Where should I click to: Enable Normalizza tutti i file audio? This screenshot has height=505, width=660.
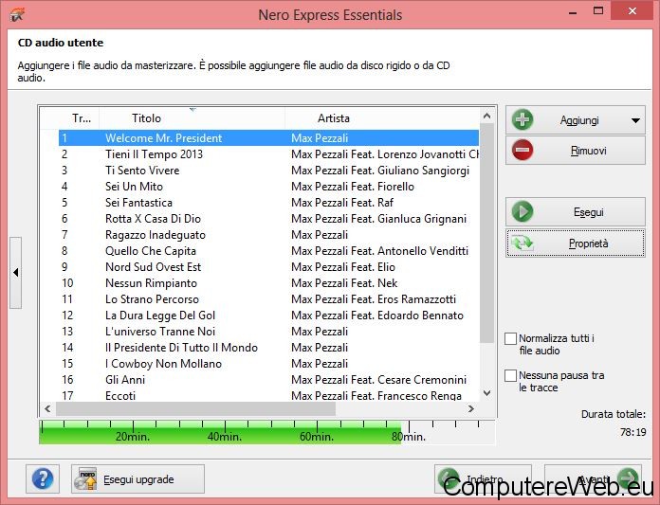510,338
